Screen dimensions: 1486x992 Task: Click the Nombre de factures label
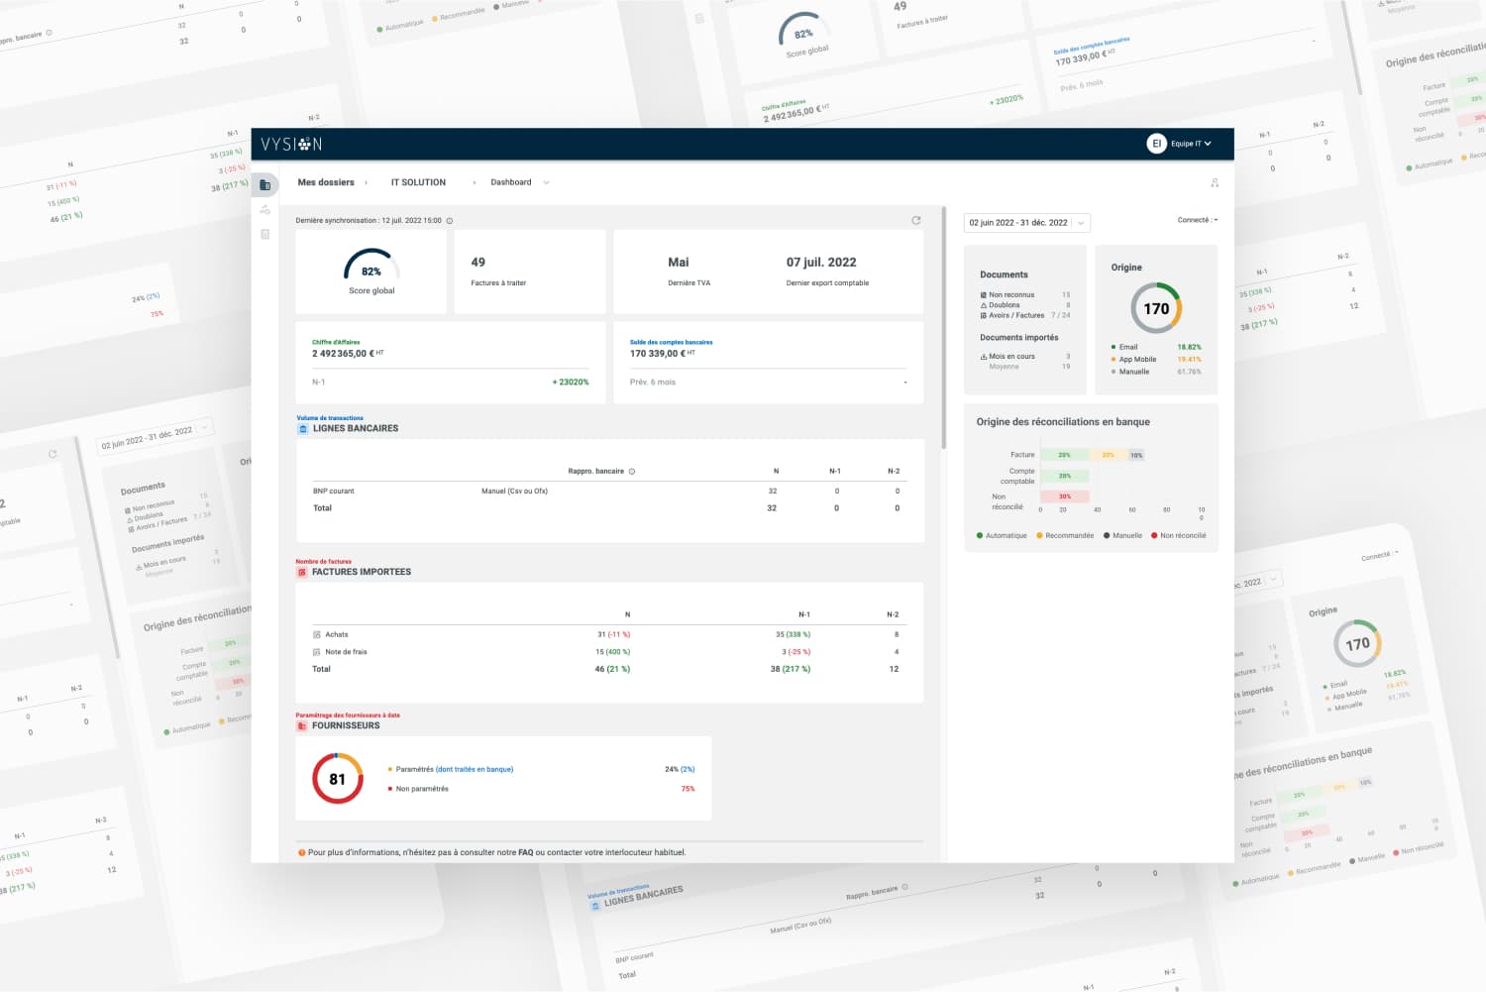tap(324, 562)
